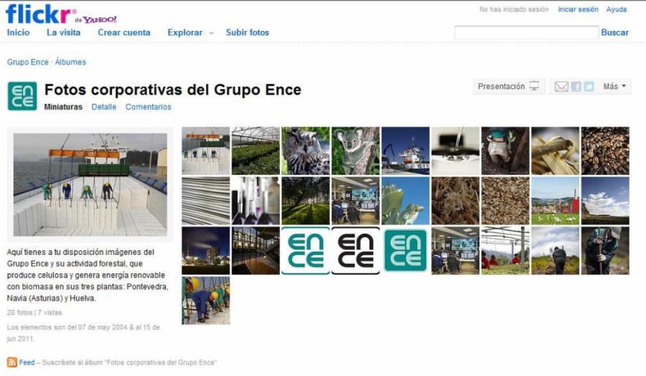Share album on Twitter icon

(589, 87)
